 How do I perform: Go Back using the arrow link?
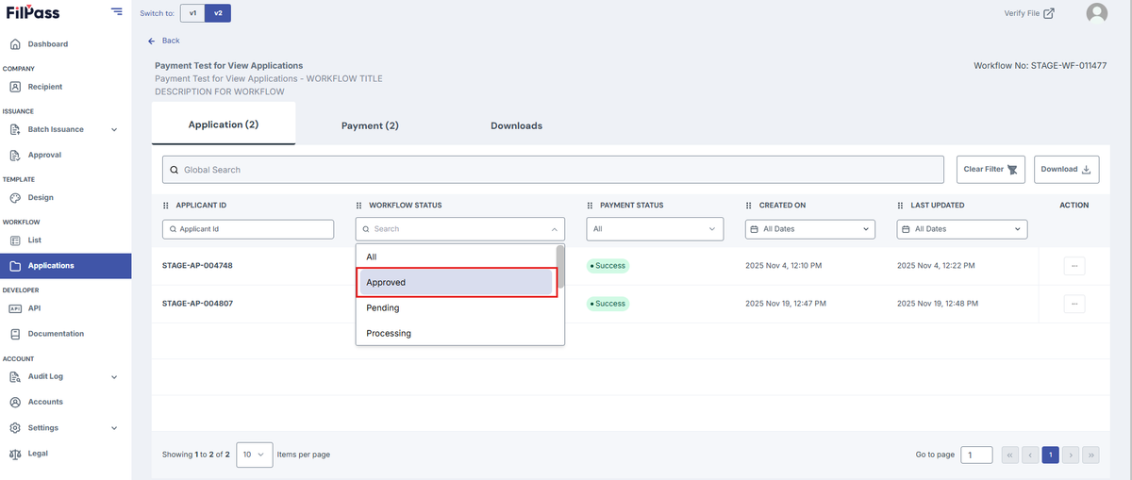[x=164, y=41]
